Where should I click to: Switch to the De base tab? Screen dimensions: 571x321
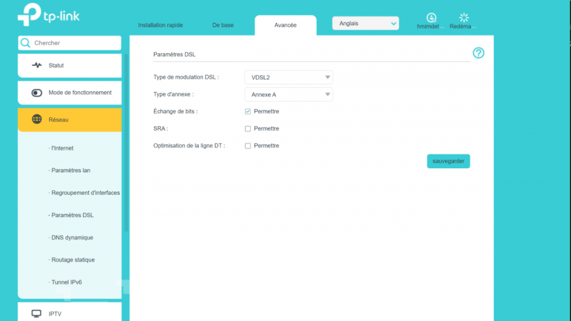tap(223, 25)
